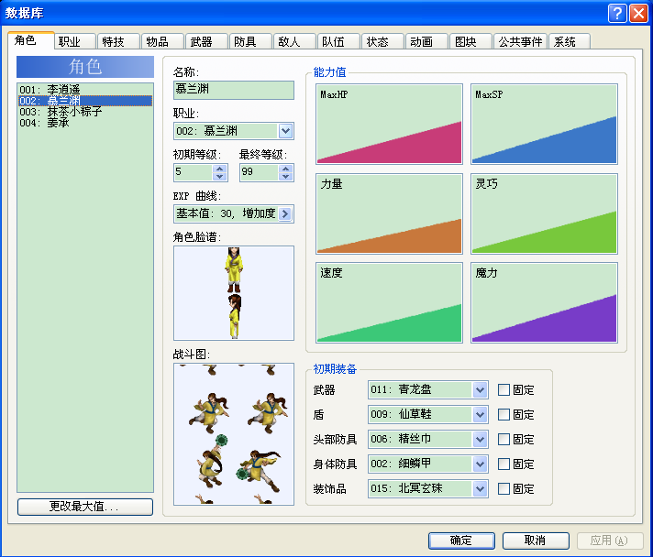Open the MaxSP parameter curve

click(544, 124)
